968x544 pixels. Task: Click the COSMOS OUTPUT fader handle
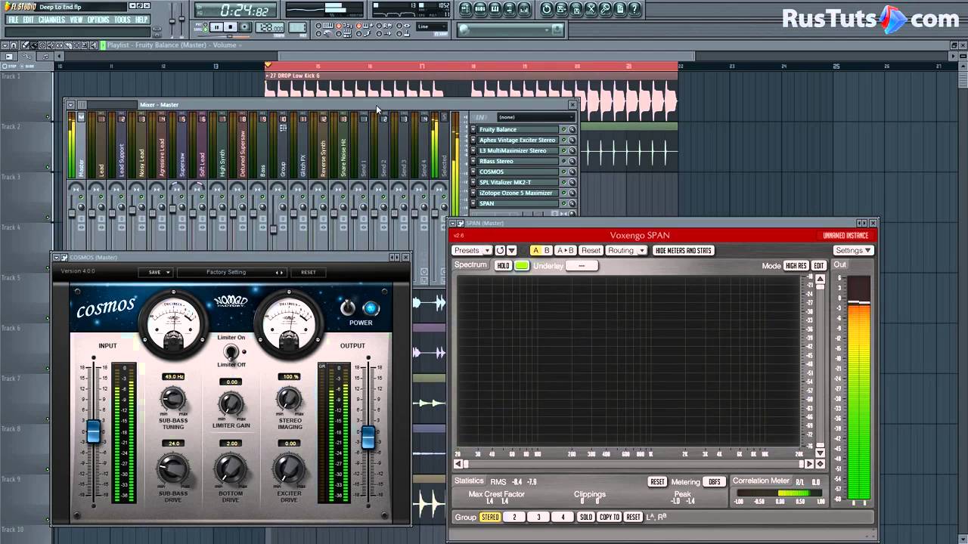[x=368, y=437]
